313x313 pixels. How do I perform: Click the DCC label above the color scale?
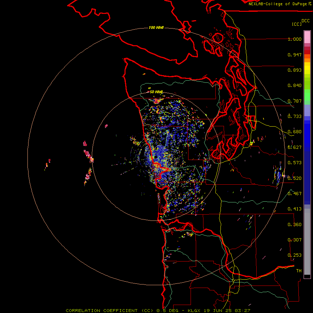pos(305,21)
